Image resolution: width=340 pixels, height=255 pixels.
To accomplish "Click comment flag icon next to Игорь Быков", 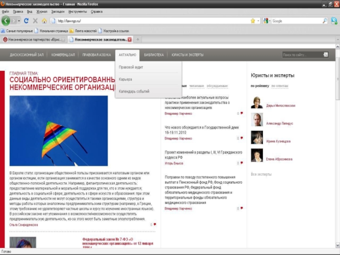I will [x=241, y=163].
